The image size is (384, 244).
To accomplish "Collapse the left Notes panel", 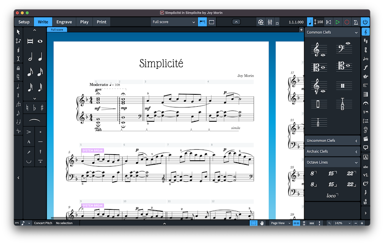I will (18, 178).
